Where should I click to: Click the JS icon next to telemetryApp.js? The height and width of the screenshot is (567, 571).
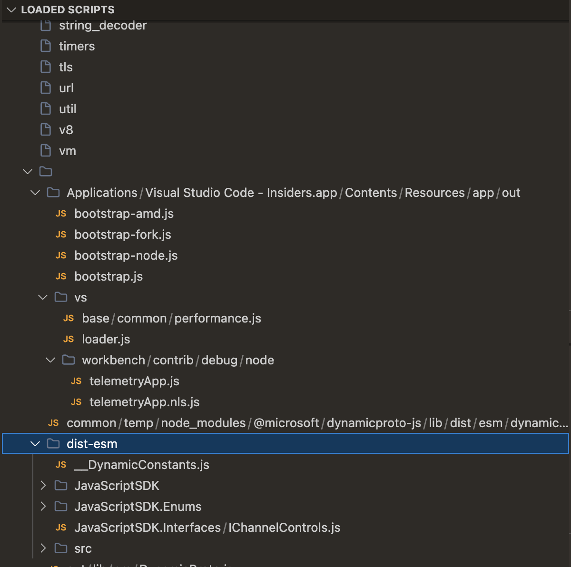76,381
